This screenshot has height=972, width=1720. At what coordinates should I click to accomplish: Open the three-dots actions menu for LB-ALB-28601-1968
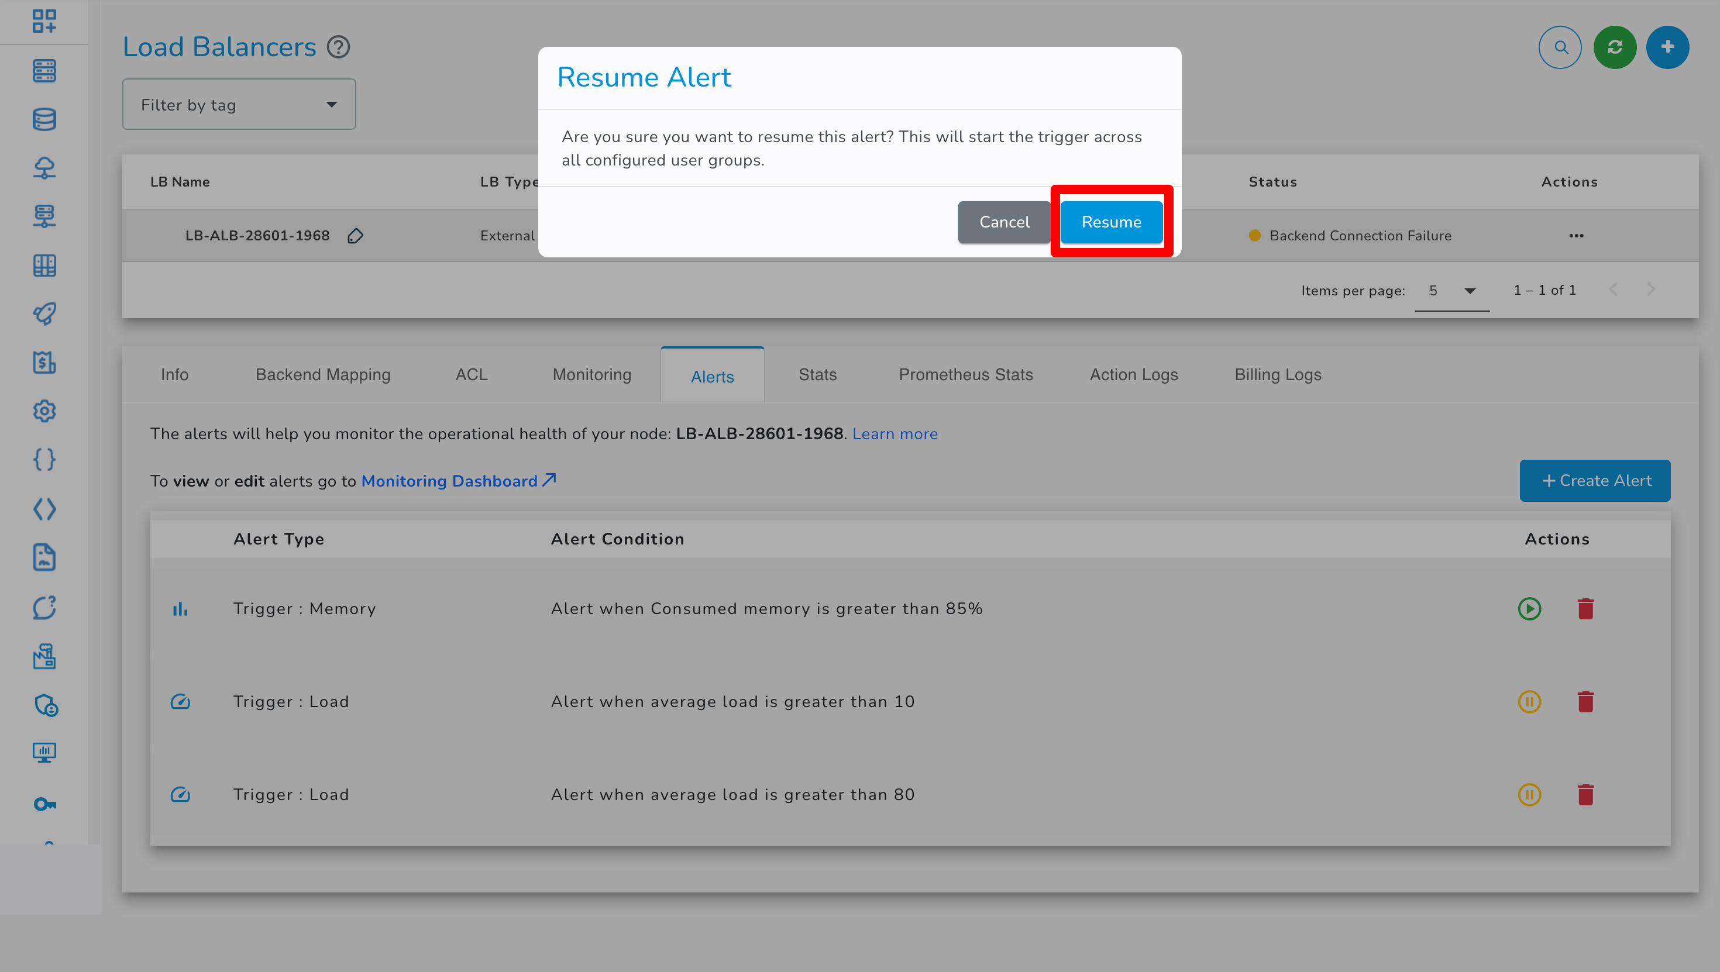coord(1577,236)
